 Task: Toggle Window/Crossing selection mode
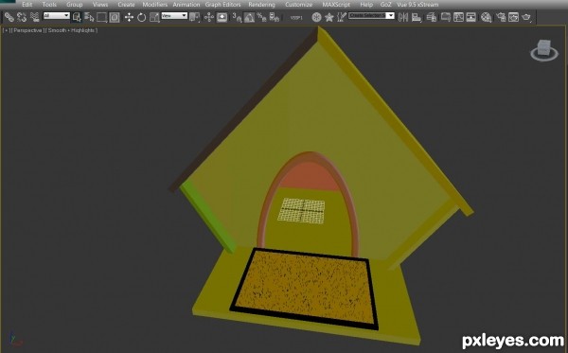[115, 17]
